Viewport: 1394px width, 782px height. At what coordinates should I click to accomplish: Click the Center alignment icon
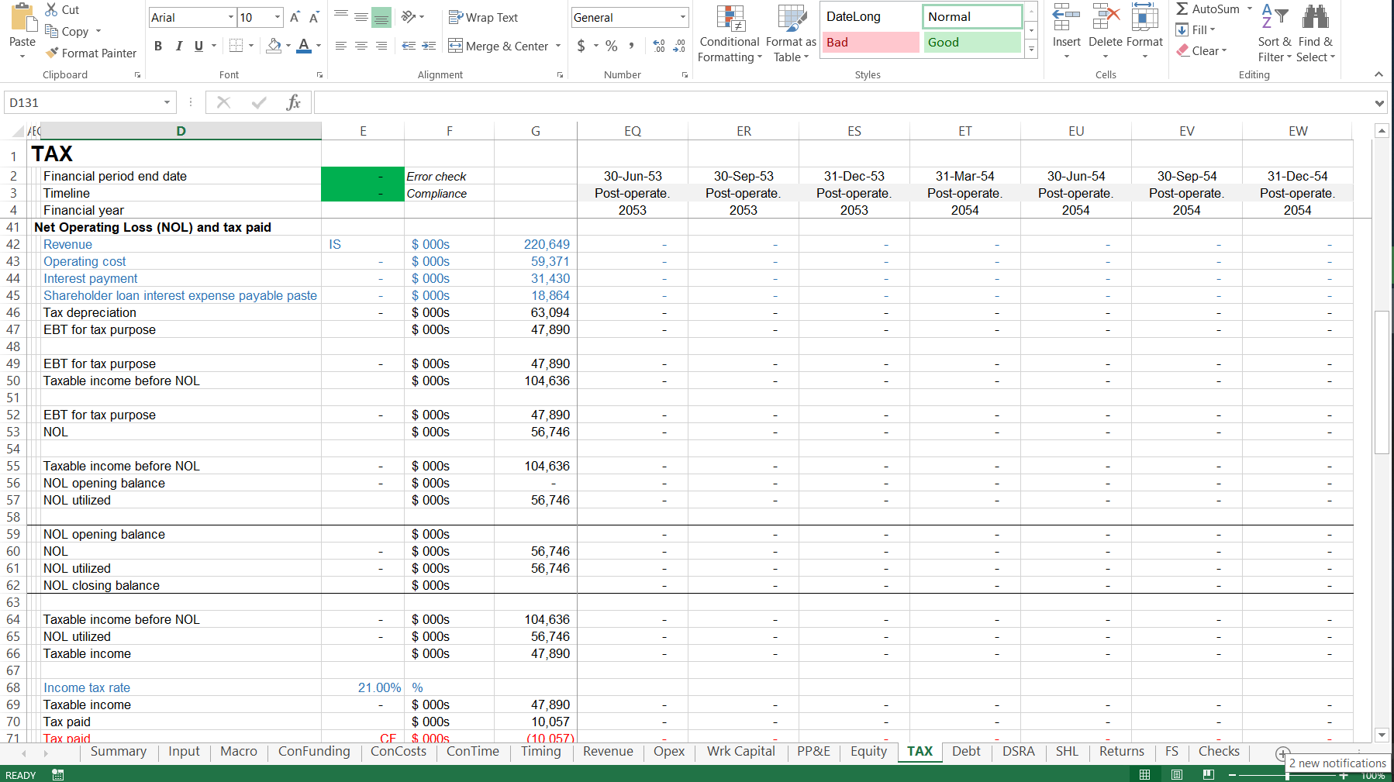[361, 46]
